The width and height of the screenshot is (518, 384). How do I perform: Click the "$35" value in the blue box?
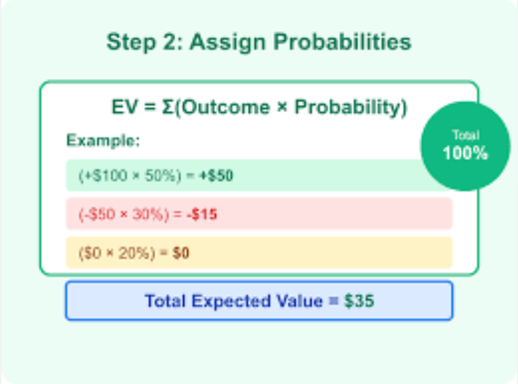point(357,301)
